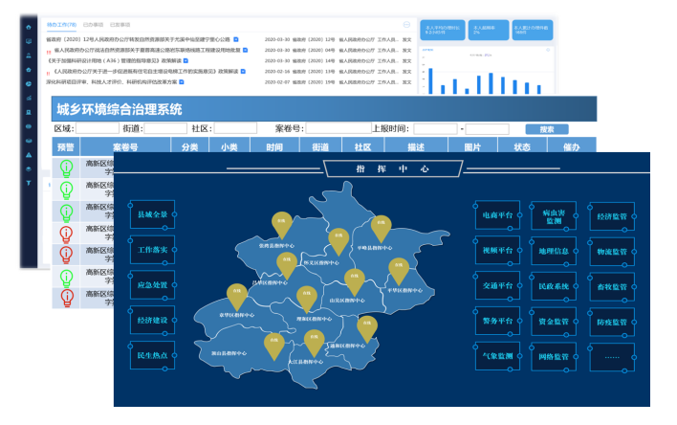This screenshot has width=677, height=425.
Task: Open 工作落实 panel button
Action: (152, 250)
